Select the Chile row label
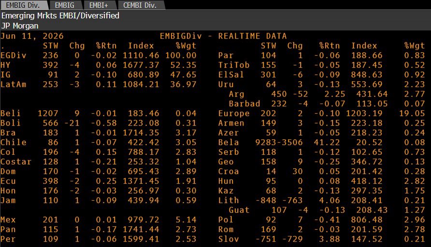Screen dimensions: 431x247 14,142
